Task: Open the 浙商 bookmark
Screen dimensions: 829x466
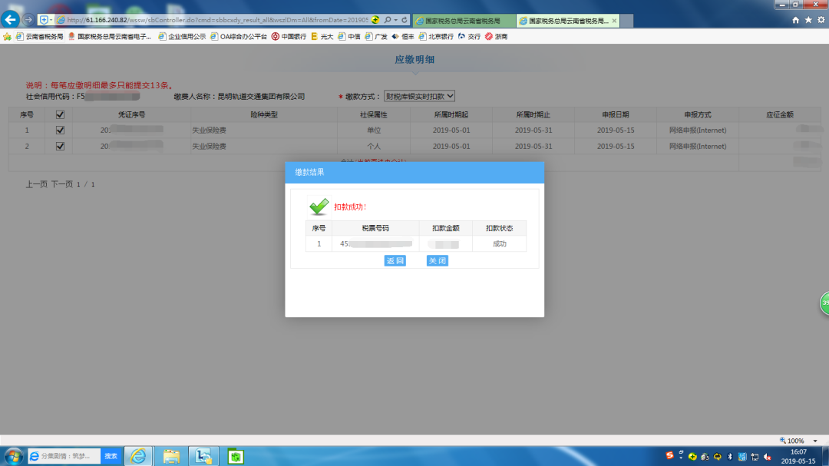Action: [x=497, y=37]
